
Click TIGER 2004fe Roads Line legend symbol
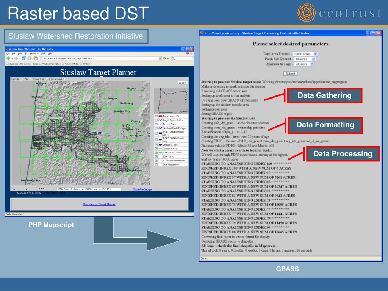160,139
